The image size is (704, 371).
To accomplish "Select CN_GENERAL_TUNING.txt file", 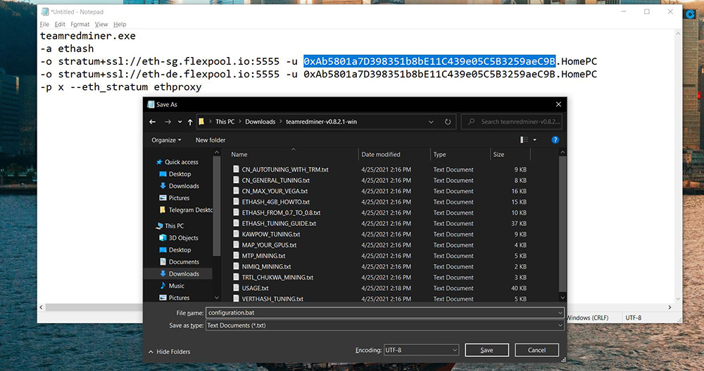I will [275, 180].
